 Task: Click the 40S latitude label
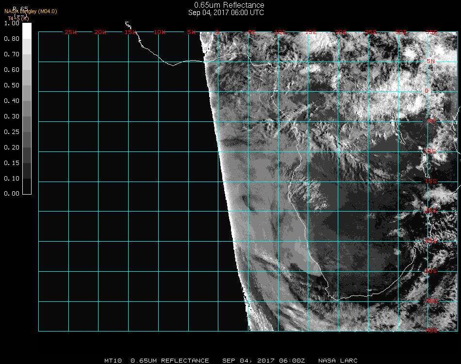coord(431,331)
